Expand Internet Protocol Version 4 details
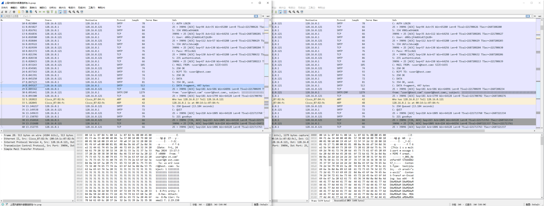The width and height of the screenshot is (544, 206). tap(2, 142)
